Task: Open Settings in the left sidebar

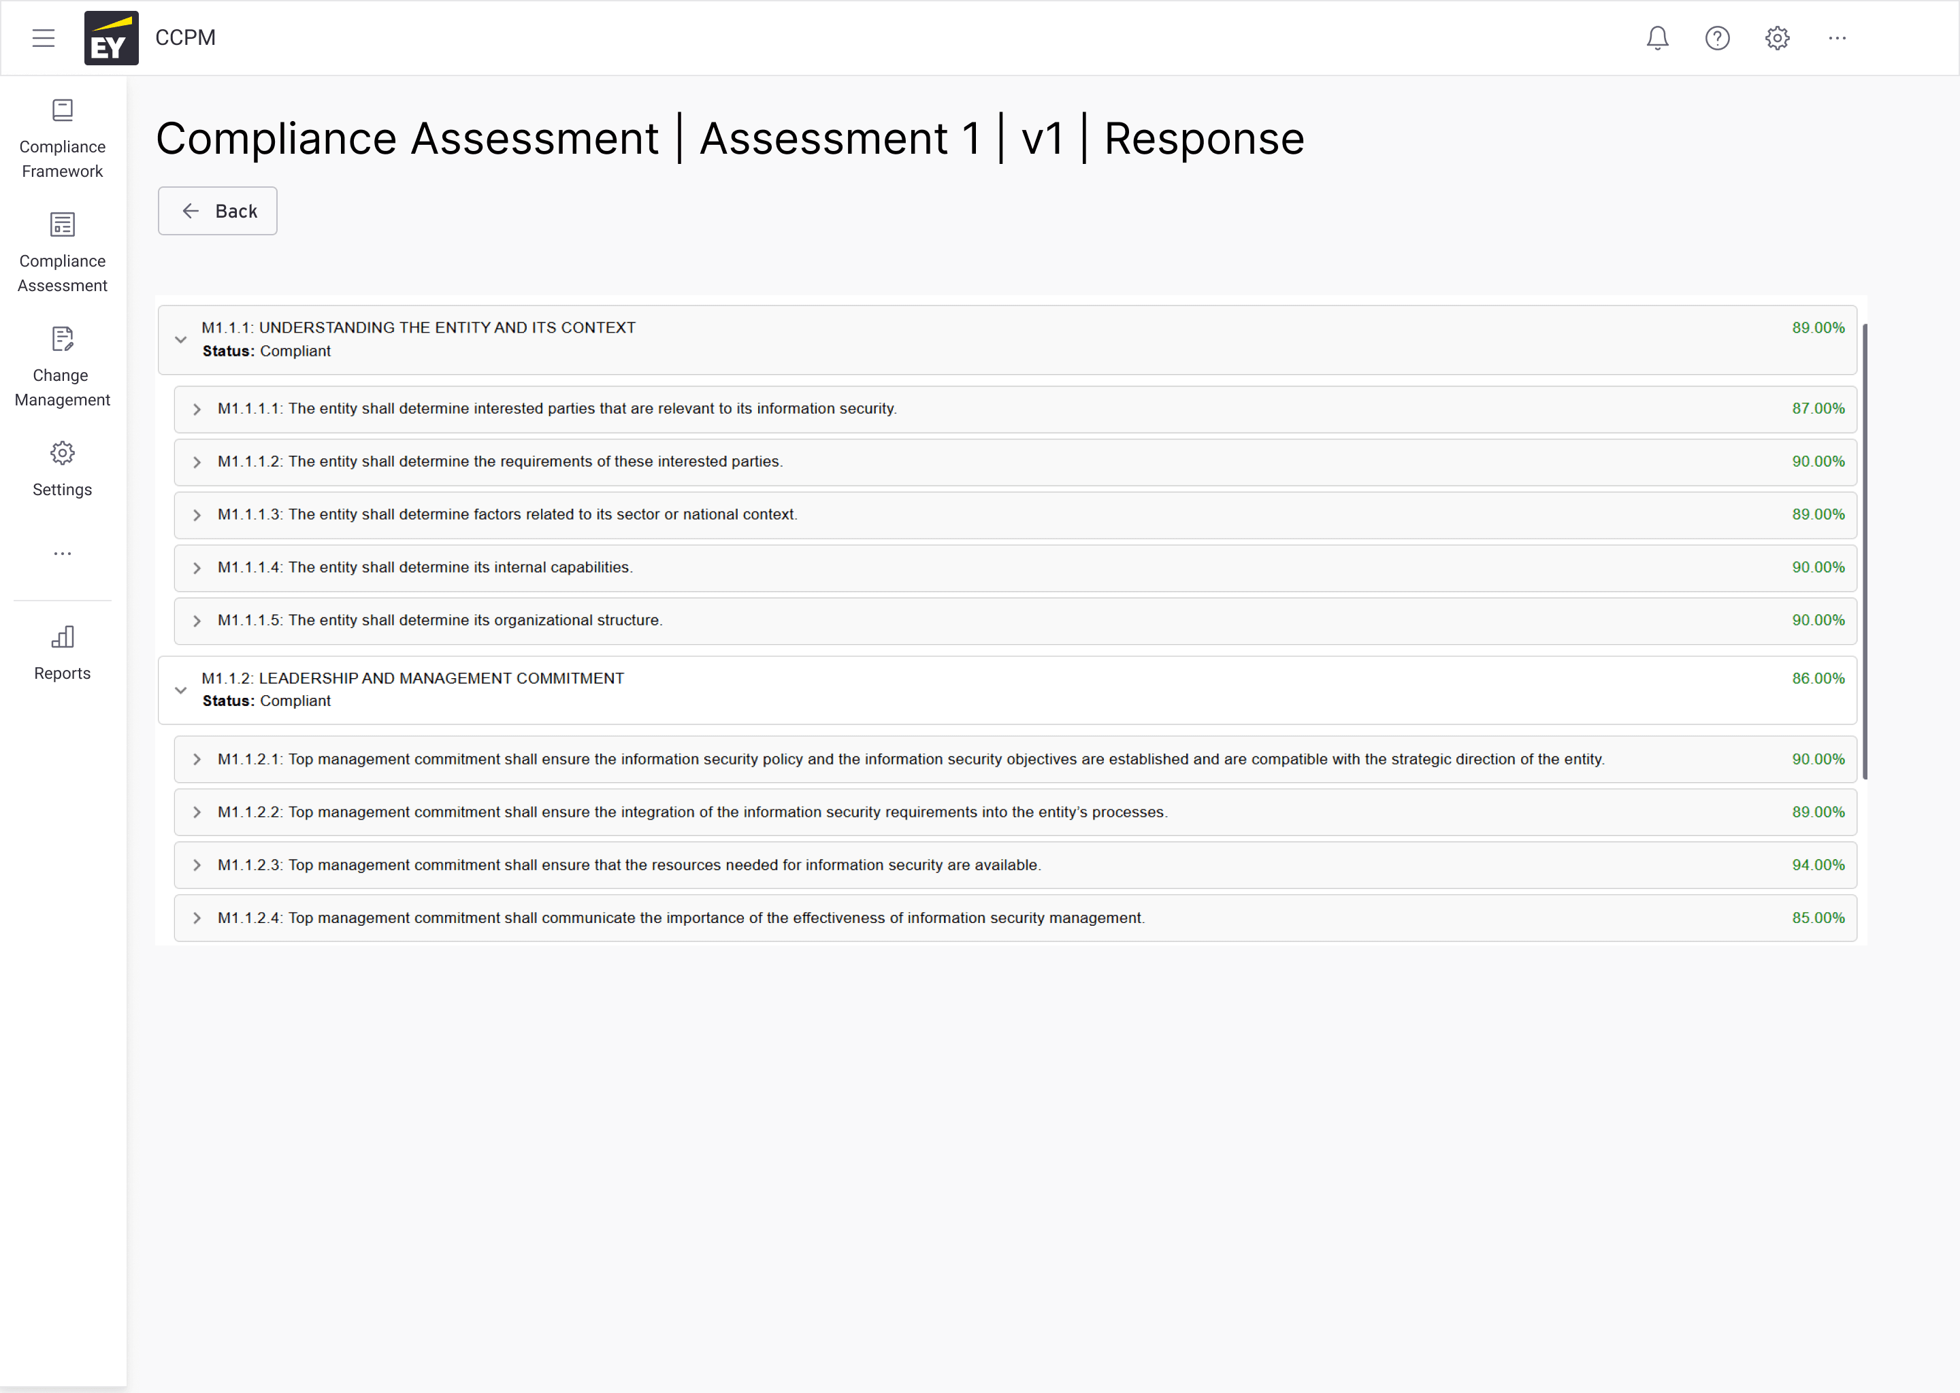Action: pos(63,469)
